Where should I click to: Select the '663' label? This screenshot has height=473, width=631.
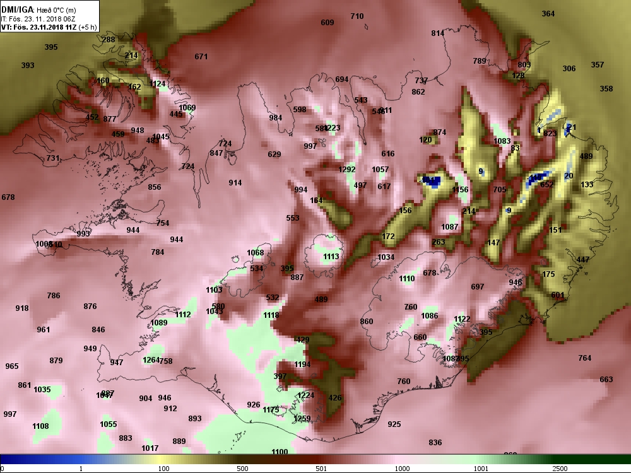[x=606, y=379]
